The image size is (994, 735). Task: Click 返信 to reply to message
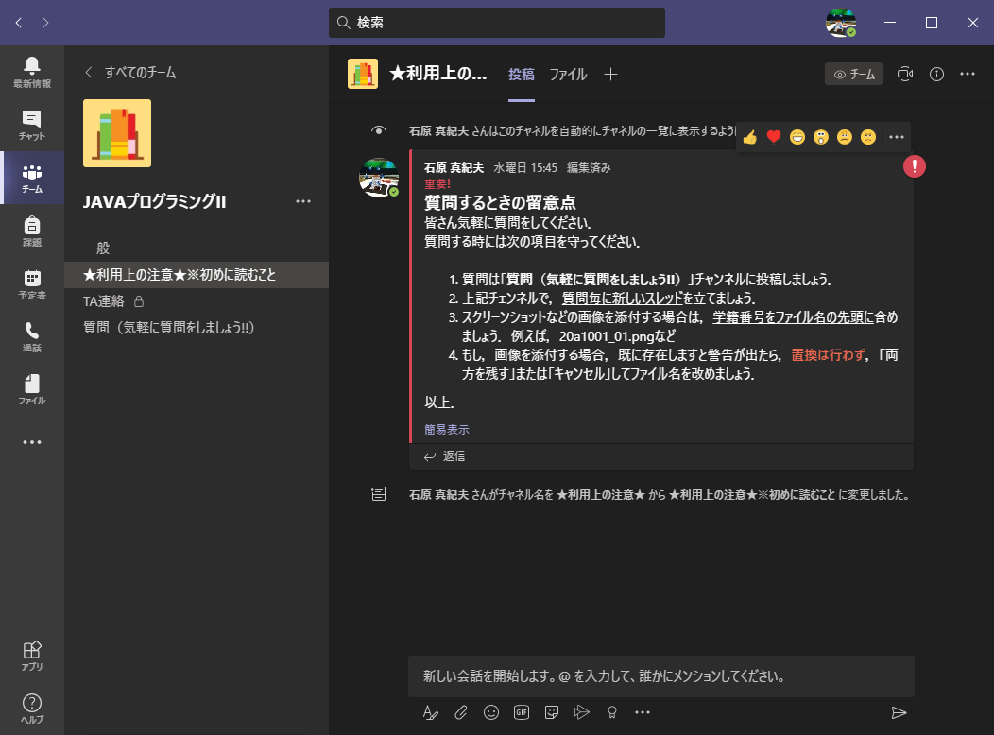445,456
